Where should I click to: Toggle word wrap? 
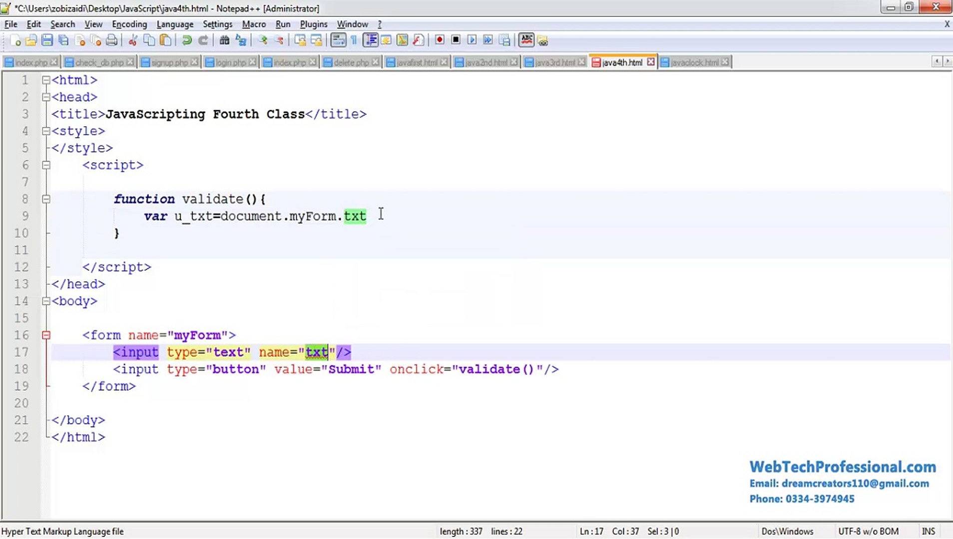coord(338,40)
